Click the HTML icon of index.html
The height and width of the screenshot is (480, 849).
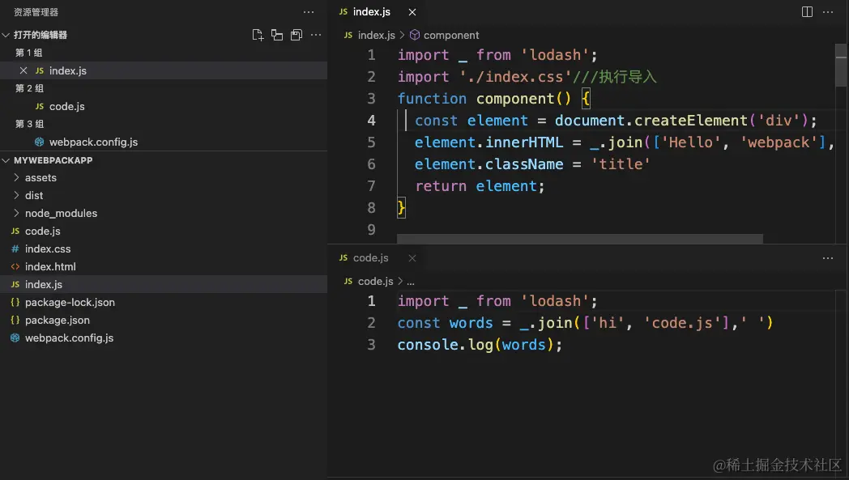pos(15,267)
